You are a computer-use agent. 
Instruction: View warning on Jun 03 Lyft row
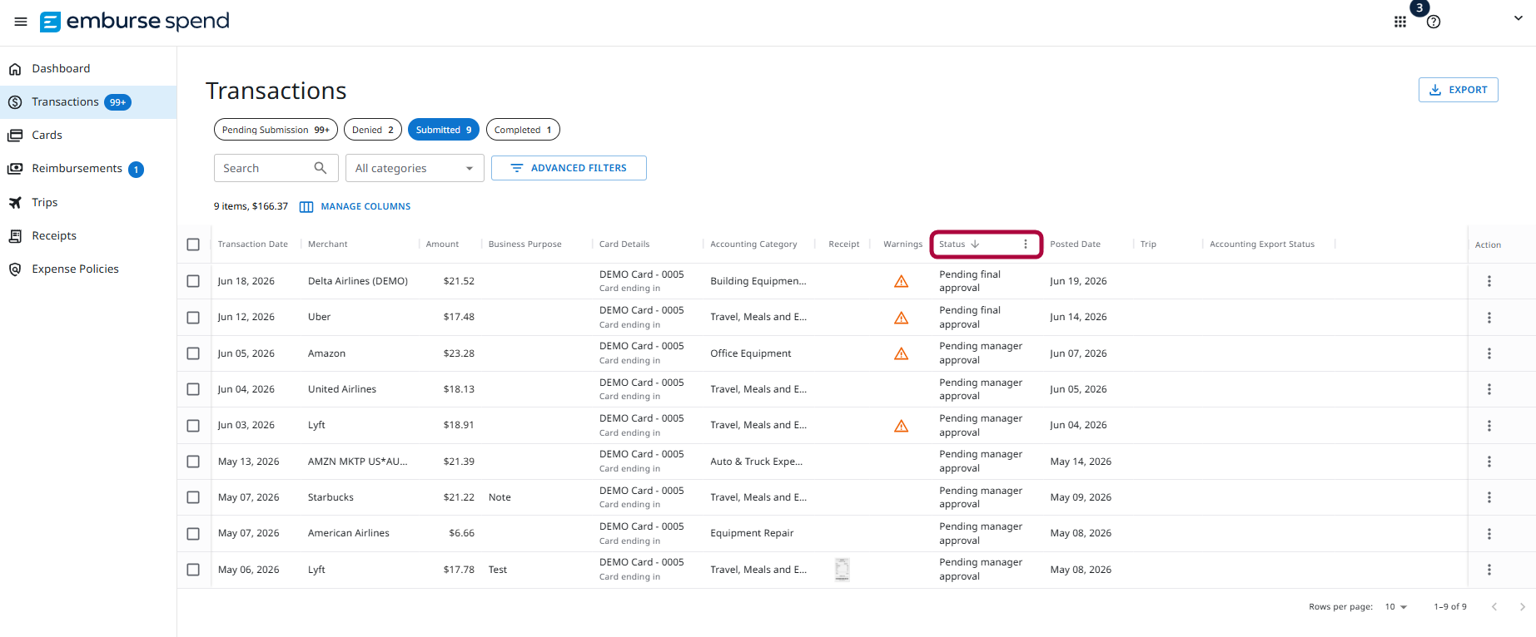[901, 426]
